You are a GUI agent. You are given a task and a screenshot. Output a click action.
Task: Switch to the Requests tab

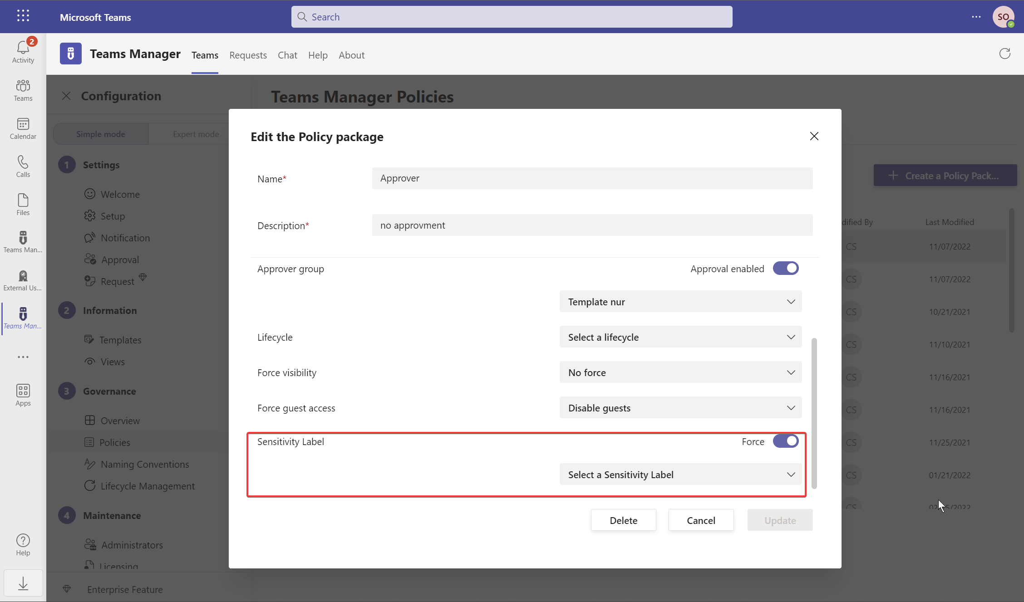pos(248,55)
